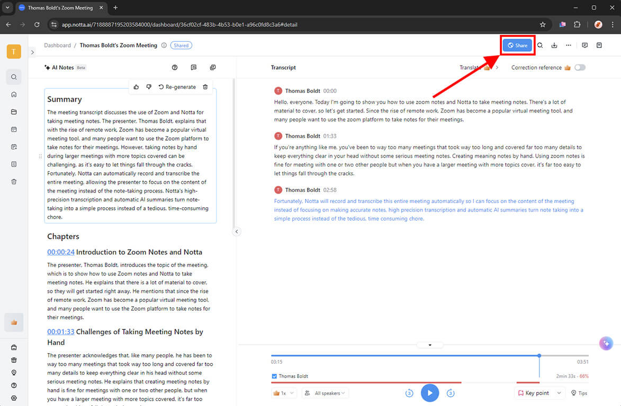Reload the page

pos(37,24)
